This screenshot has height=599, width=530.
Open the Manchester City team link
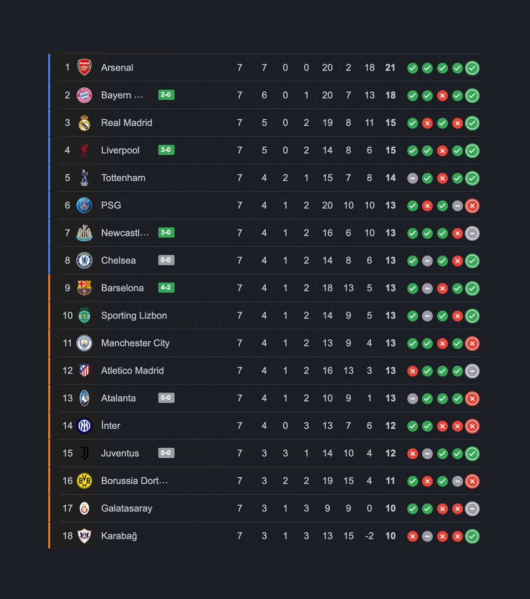click(x=135, y=343)
